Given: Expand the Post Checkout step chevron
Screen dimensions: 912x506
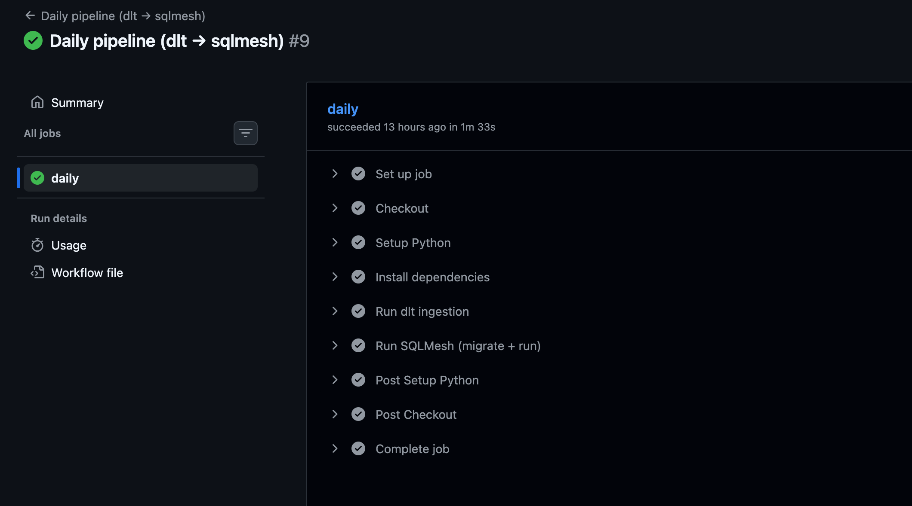Looking at the screenshot, I should click(x=335, y=415).
